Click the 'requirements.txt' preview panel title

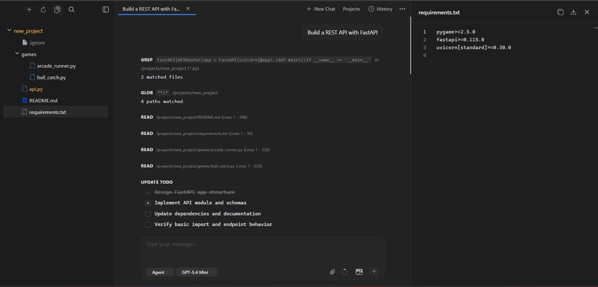point(439,13)
